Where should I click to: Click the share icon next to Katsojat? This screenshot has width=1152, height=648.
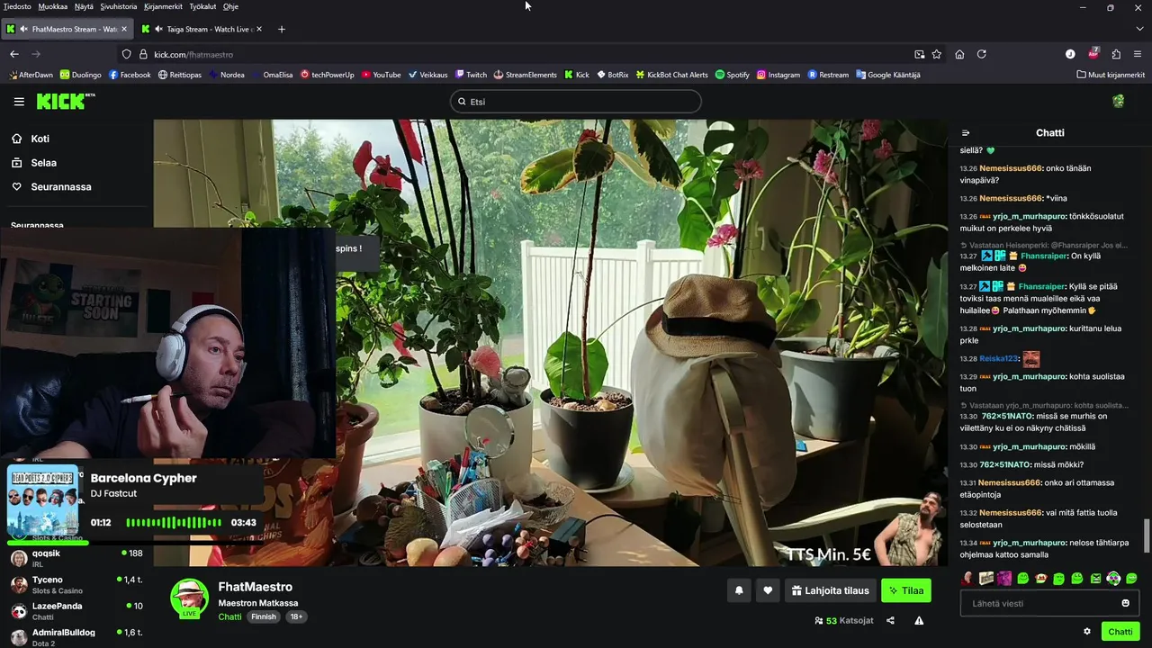coord(890,620)
